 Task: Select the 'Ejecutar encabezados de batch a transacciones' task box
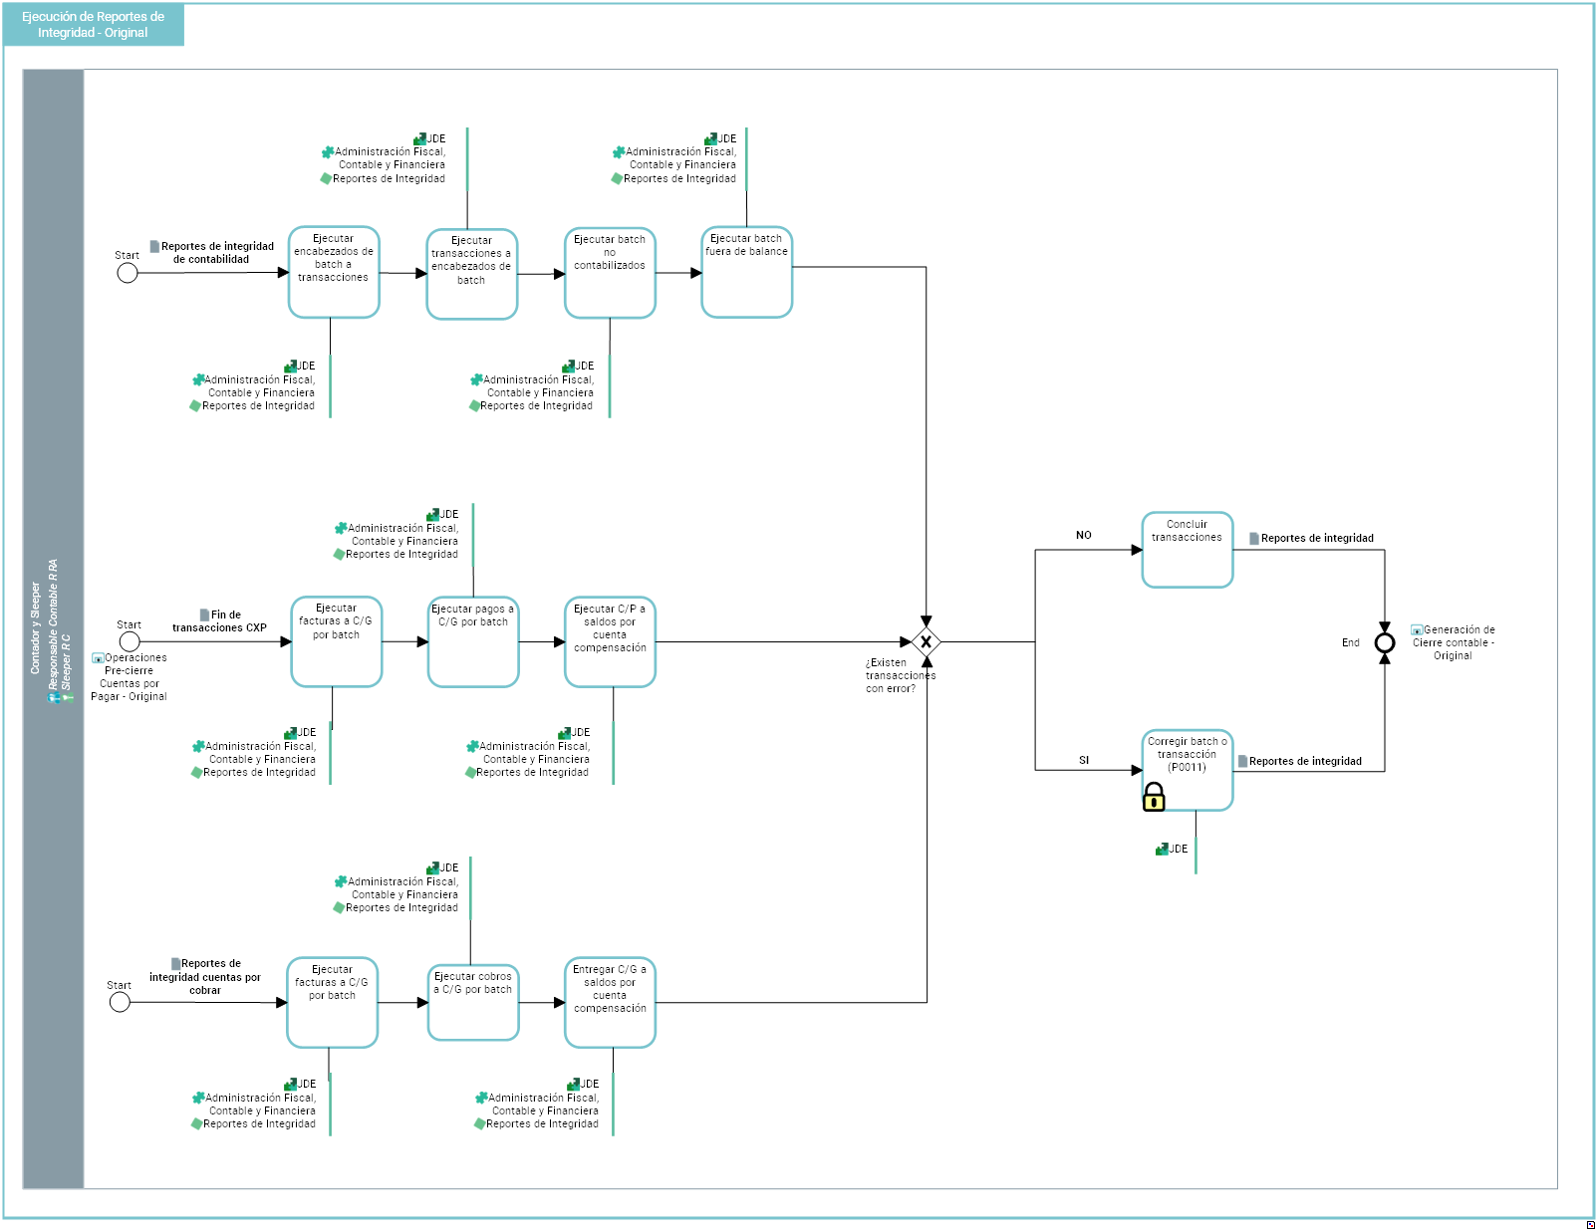[x=334, y=272]
